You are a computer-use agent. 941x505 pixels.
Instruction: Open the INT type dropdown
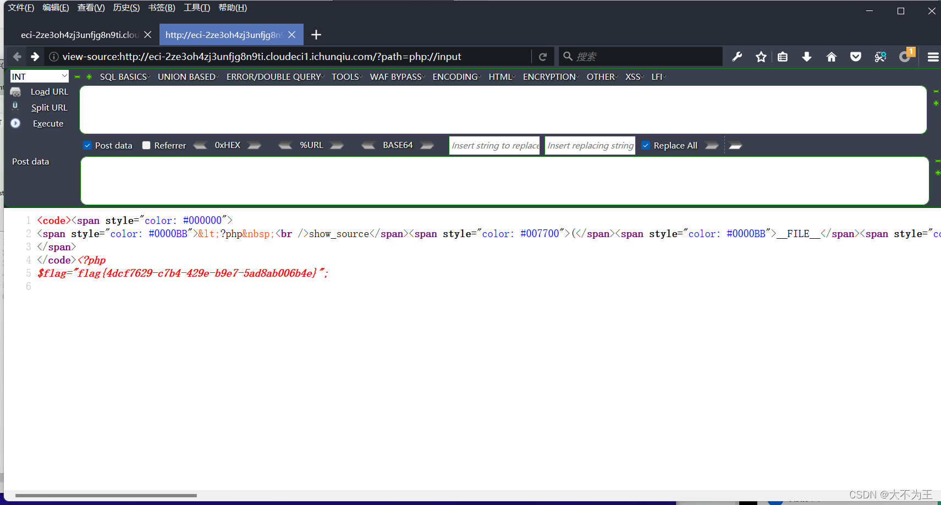(40, 76)
